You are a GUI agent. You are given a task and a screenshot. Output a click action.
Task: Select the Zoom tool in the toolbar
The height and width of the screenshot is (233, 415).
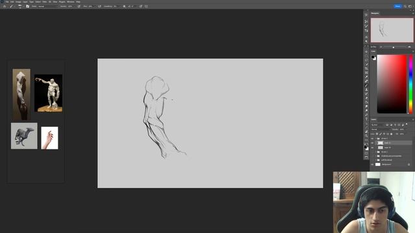[x=366, y=135]
